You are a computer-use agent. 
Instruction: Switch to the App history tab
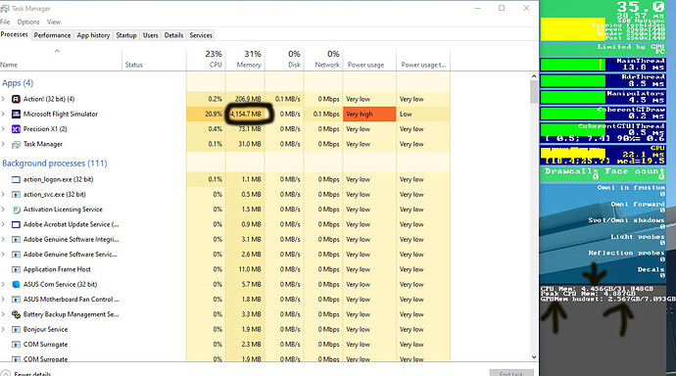tap(93, 35)
